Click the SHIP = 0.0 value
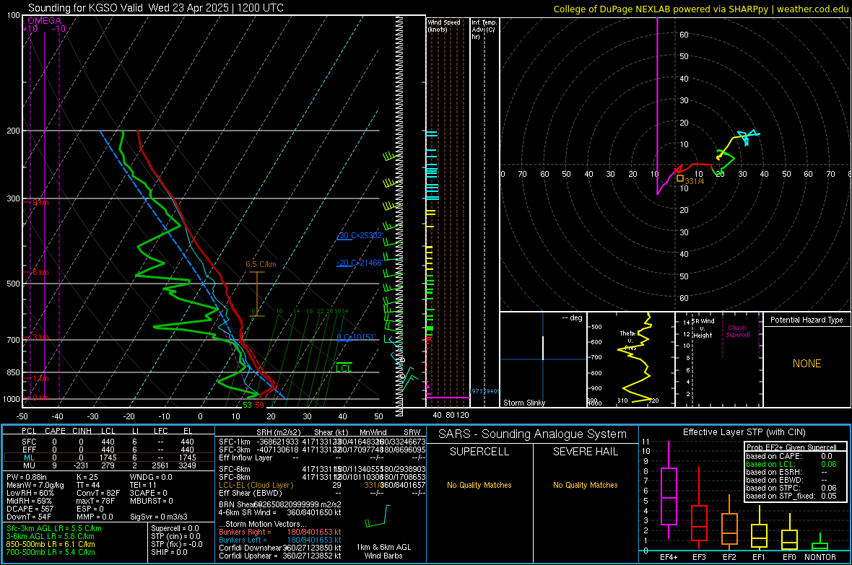The width and height of the screenshot is (852, 565). point(169,552)
